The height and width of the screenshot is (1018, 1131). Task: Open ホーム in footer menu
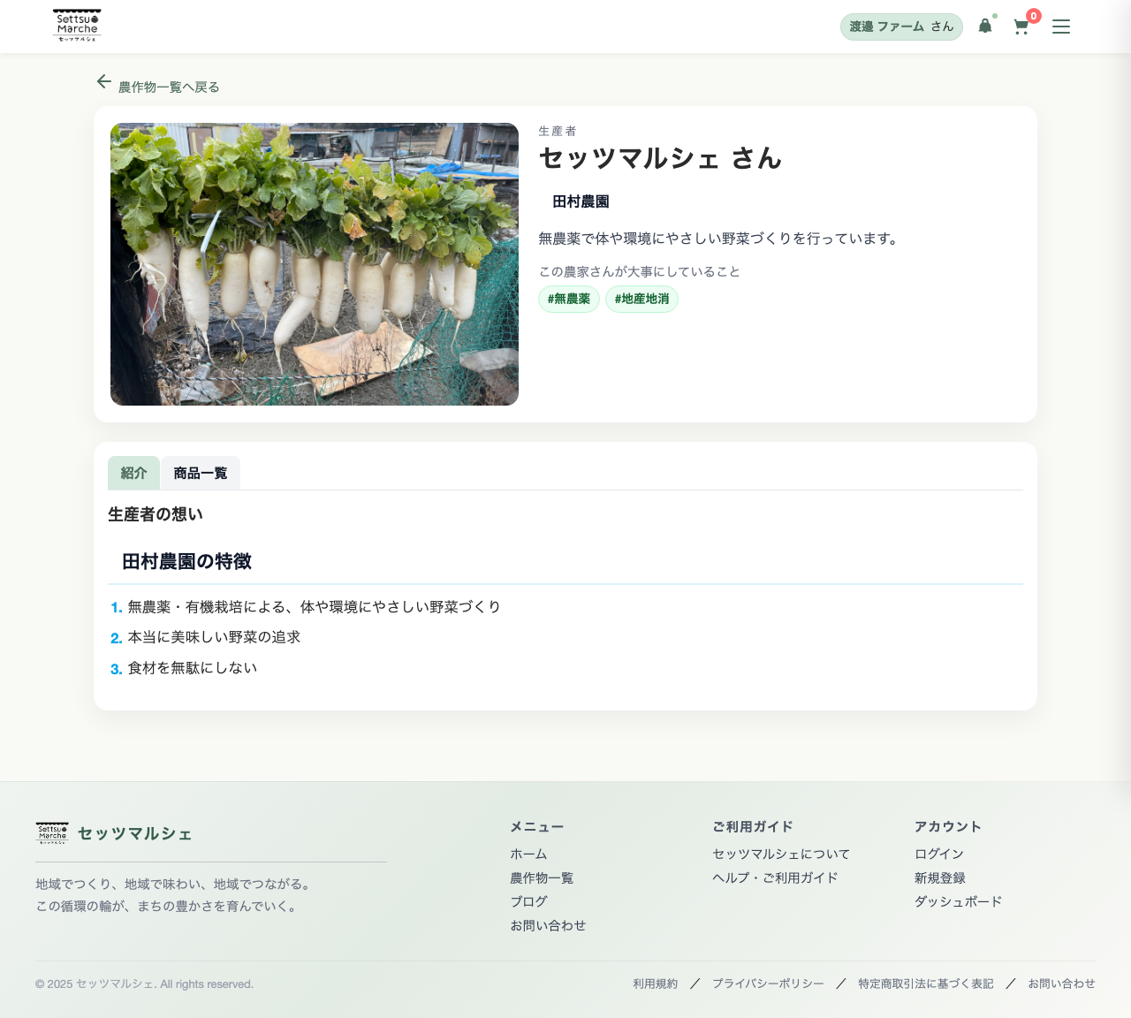tap(528, 854)
